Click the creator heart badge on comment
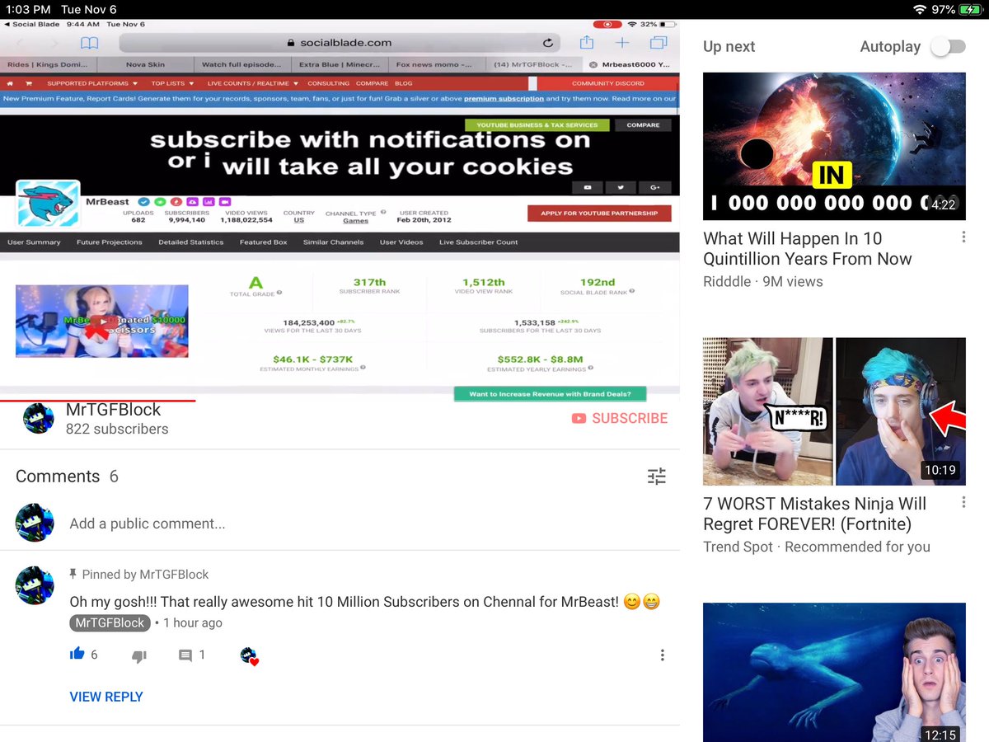Viewport: 989px width, 742px height. point(249,656)
